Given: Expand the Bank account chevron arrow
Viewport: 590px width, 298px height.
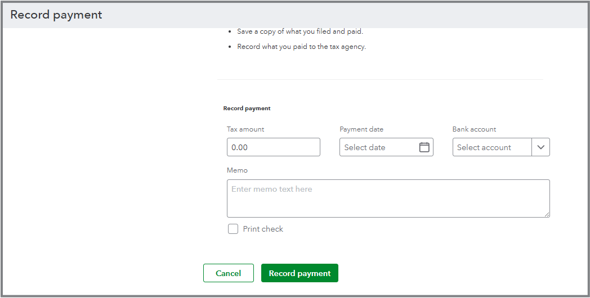Looking at the screenshot, I should pos(540,147).
